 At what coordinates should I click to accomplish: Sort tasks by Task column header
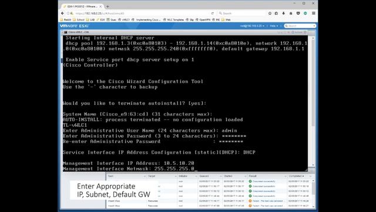click(x=110, y=176)
